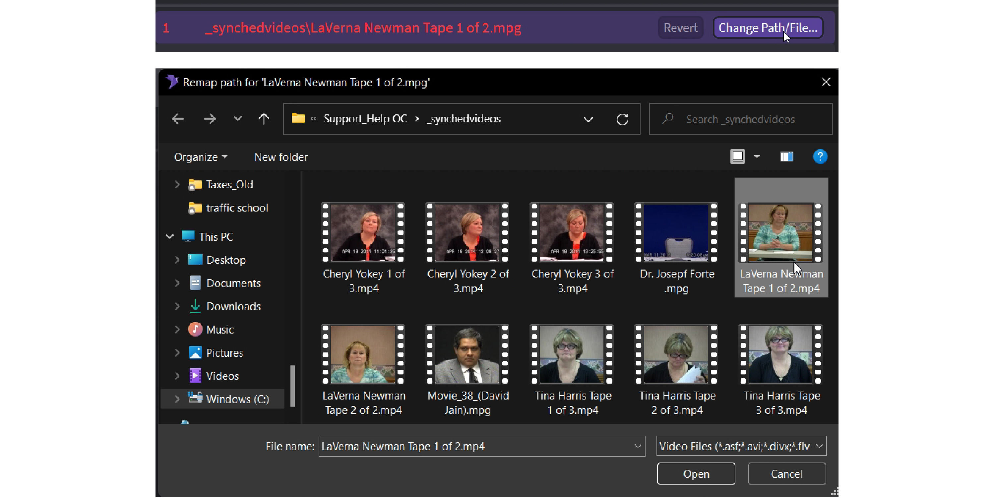Go up one folder level
Viewport: 995px width, 498px height.
[264, 119]
